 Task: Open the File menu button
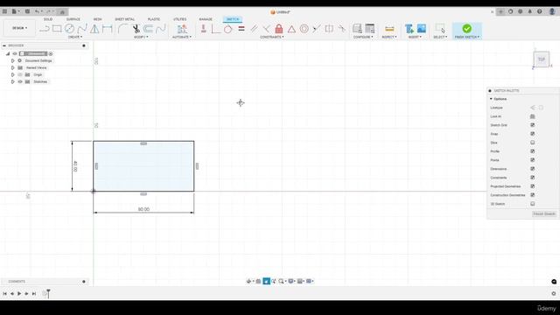(x=14, y=11)
